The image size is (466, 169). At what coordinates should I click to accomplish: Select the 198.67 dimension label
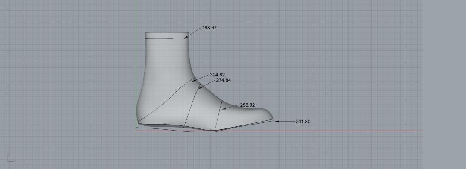tap(209, 28)
